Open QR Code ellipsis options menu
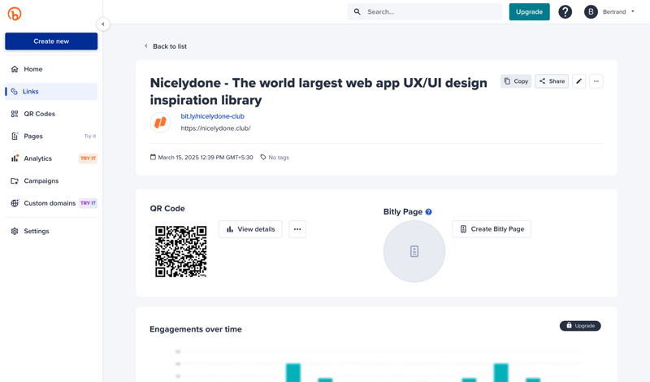The height and width of the screenshot is (382, 650). coord(297,229)
